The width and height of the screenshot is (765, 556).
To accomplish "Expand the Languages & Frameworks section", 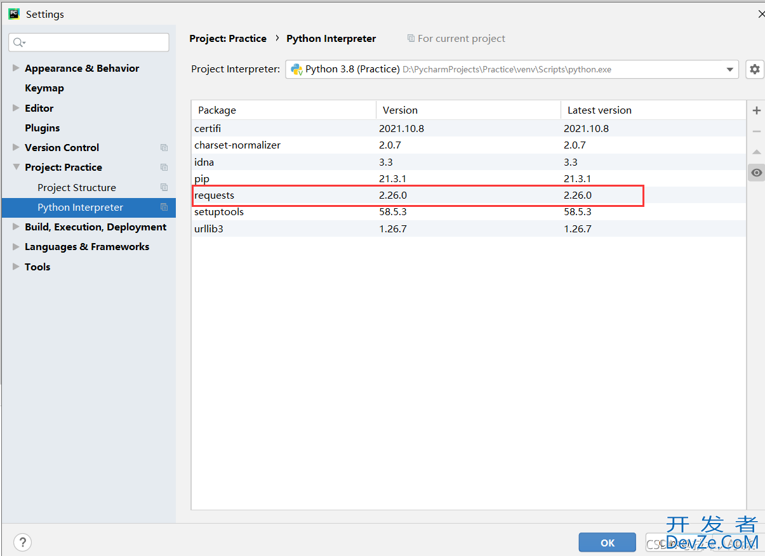I will point(16,246).
